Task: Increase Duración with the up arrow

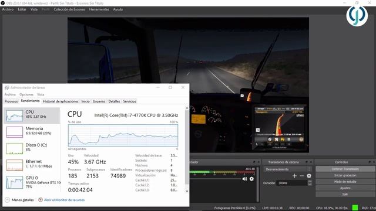Action: coord(310,181)
